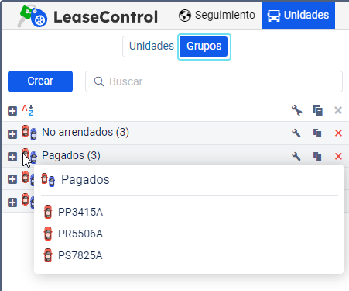Click the header copy-list icon
The height and width of the screenshot is (291, 349).
[317, 110]
